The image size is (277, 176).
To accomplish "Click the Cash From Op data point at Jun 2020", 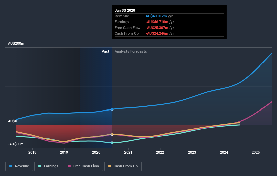I will (112, 134).
